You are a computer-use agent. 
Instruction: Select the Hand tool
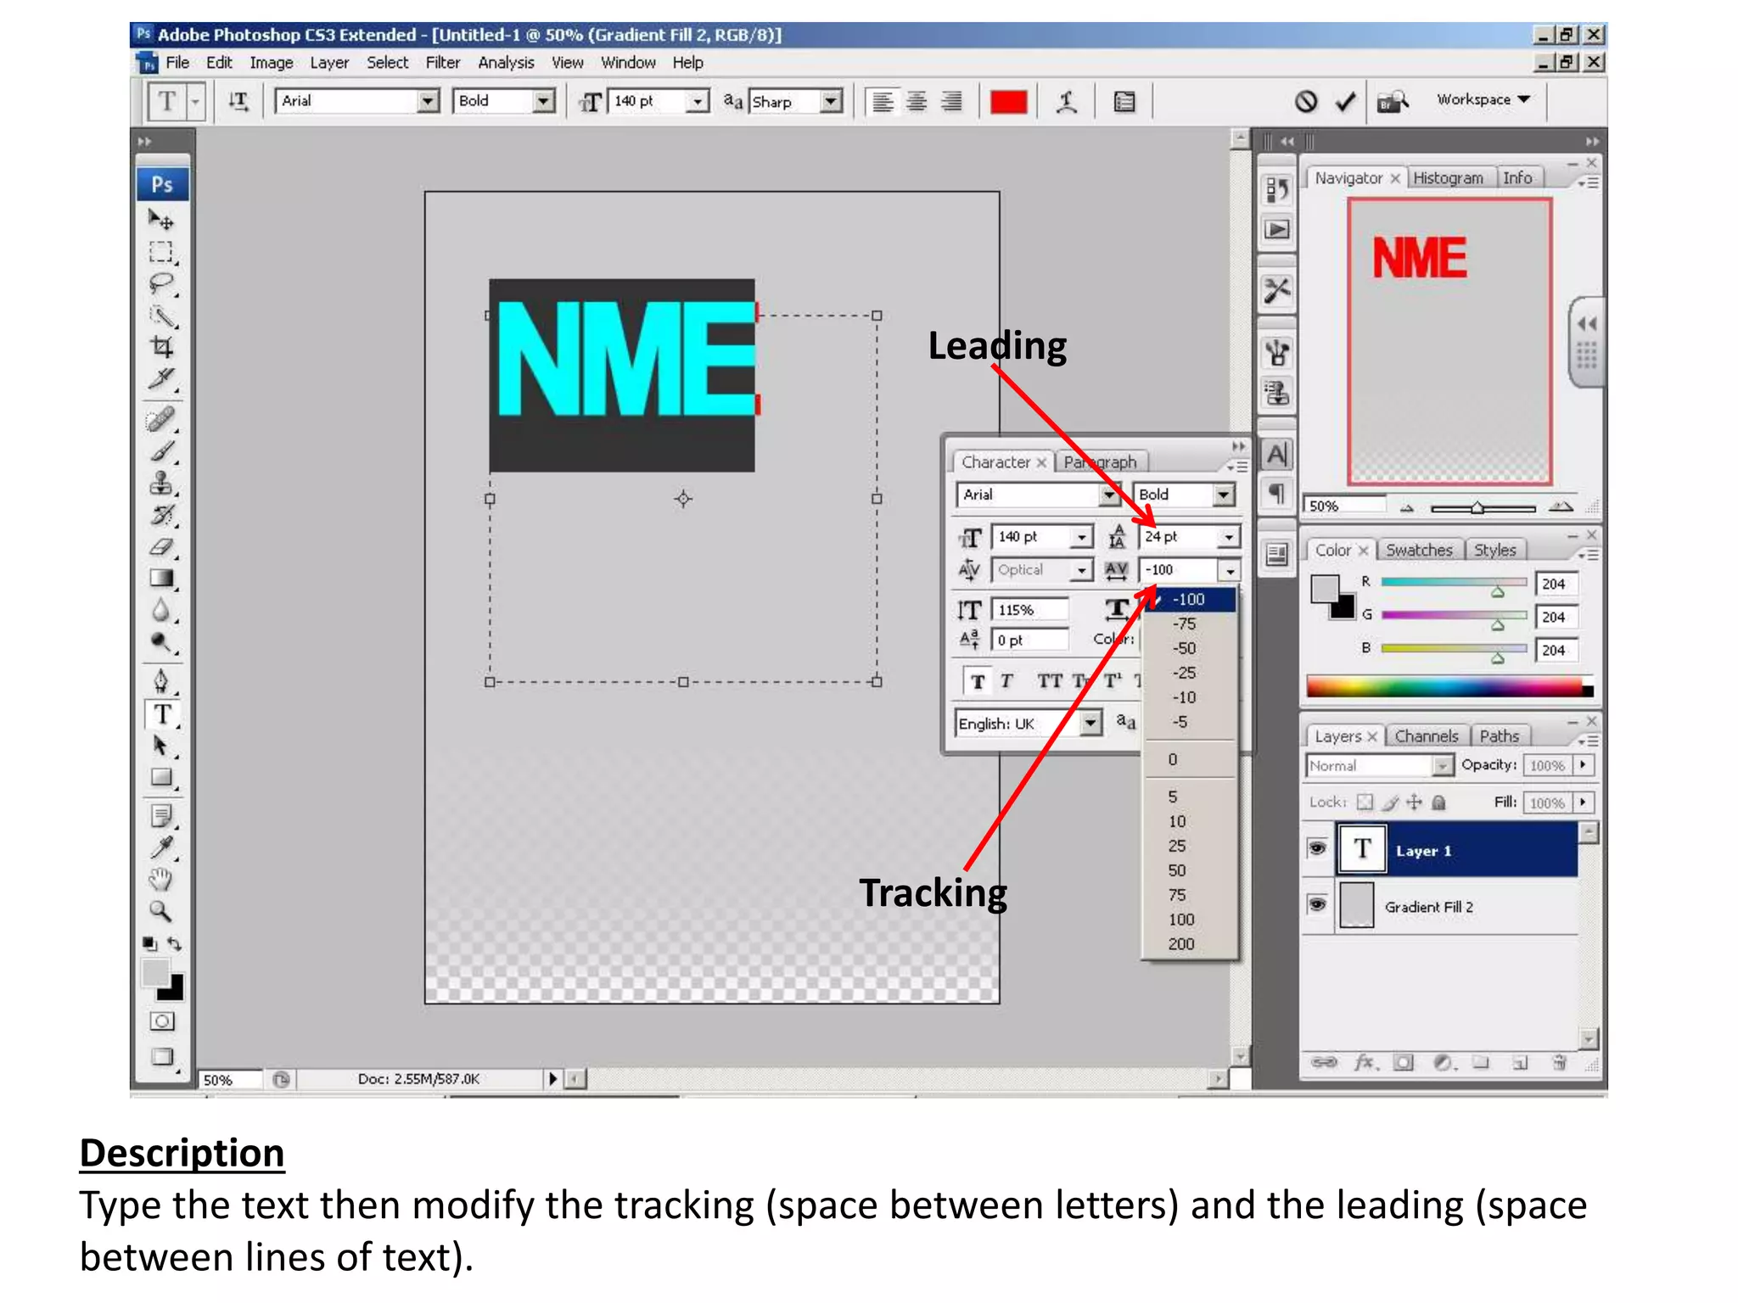pyautogui.click(x=161, y=880)
